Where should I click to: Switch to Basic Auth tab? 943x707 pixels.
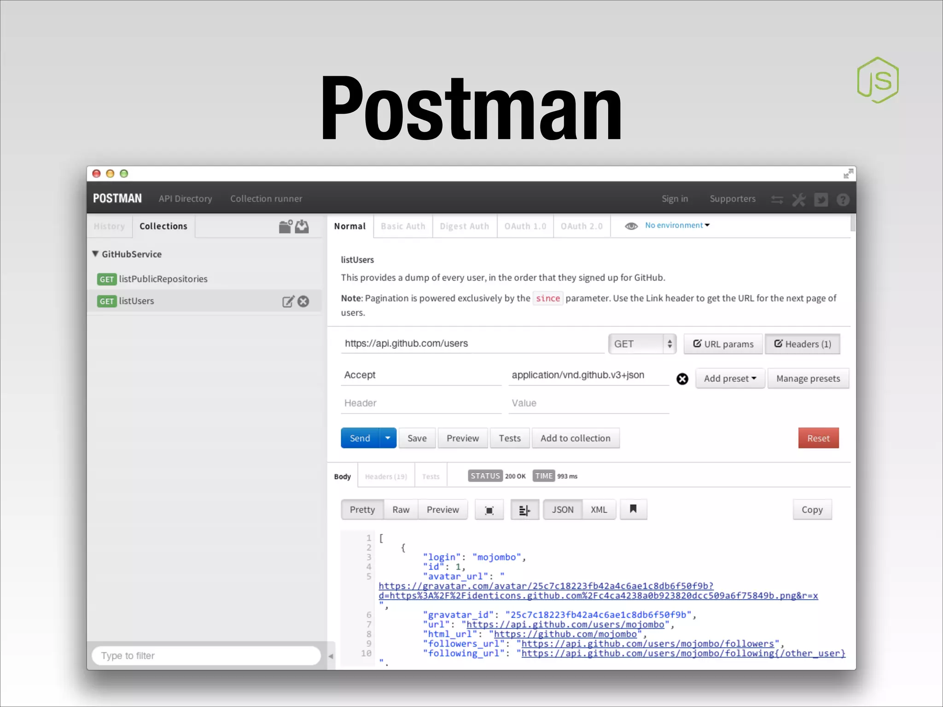click(403, 226)
